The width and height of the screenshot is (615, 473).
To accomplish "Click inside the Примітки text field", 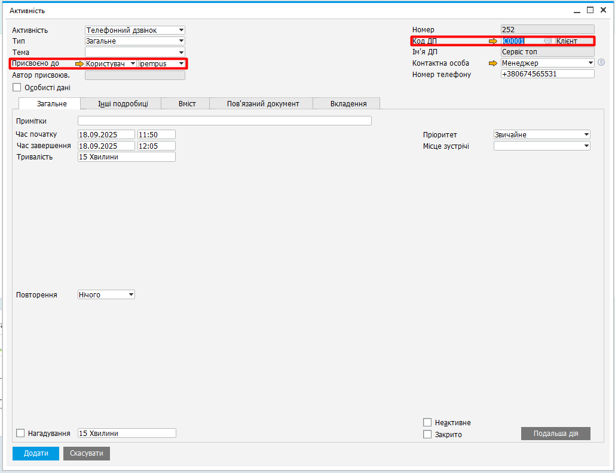I will 224,121.
